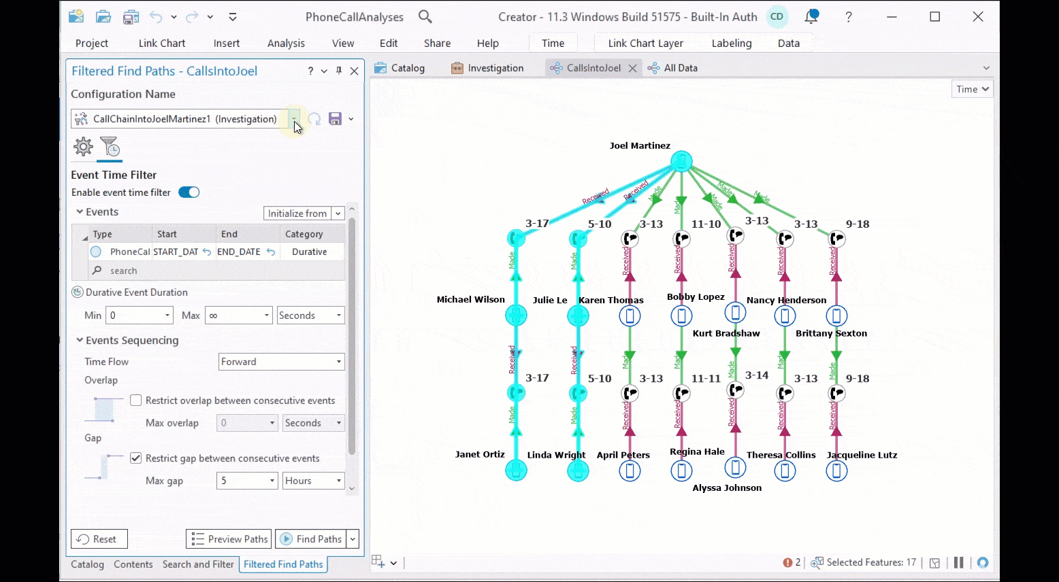Image resolution: width=1059 pixels, height=582 pixels.
Task: Switch to the All Data view tab
Action: 672,68
